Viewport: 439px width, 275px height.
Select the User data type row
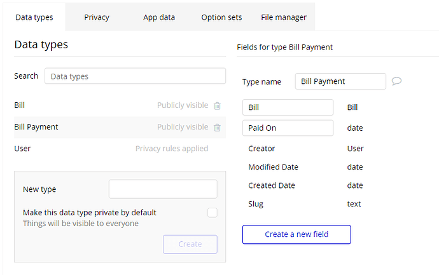[22, 149]
